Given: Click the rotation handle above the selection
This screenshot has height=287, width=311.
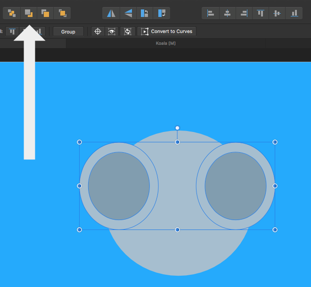Looking at the screenshot, I should [177, 128].
